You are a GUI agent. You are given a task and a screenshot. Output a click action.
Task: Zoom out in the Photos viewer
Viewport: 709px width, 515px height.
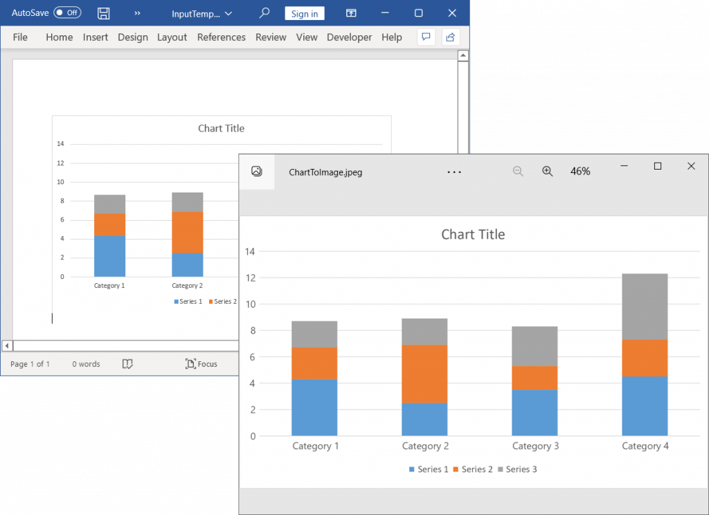(518, 170)
